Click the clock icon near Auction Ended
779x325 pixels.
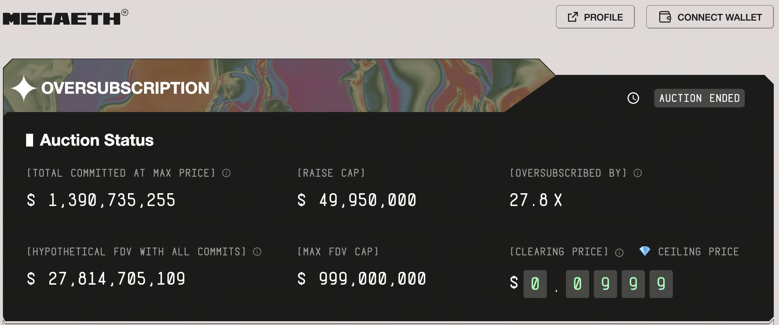[633, 98]
